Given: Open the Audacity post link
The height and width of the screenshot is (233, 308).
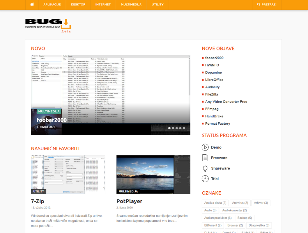Looking at the screenshot, I should click(x=212, y=87).
